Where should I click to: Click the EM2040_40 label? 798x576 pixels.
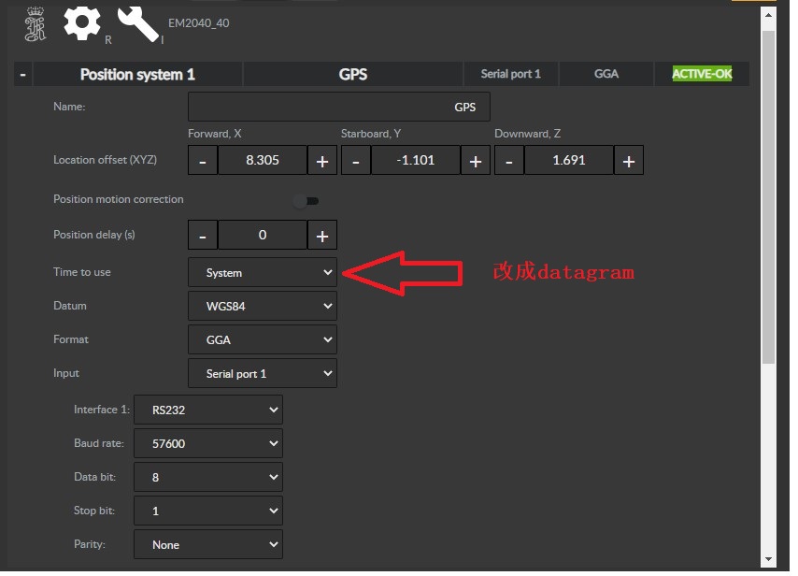coord(198,23)
